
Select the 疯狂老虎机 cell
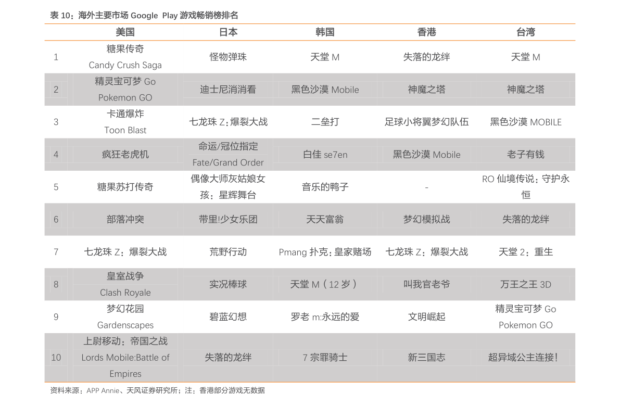click(x=125, y=154)
